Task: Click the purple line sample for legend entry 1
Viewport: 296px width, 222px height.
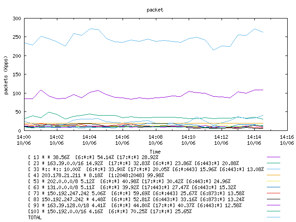Action: coord(273,157)
